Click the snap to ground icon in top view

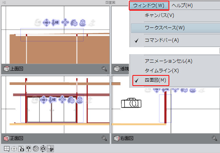pyautogui.click(x=92, y=23)
